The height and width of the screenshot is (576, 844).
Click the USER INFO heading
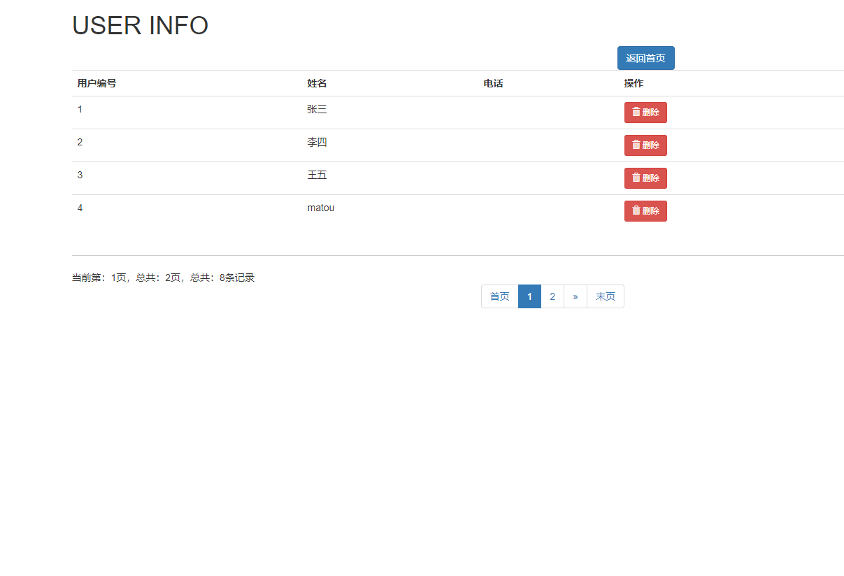click(141, 26)
